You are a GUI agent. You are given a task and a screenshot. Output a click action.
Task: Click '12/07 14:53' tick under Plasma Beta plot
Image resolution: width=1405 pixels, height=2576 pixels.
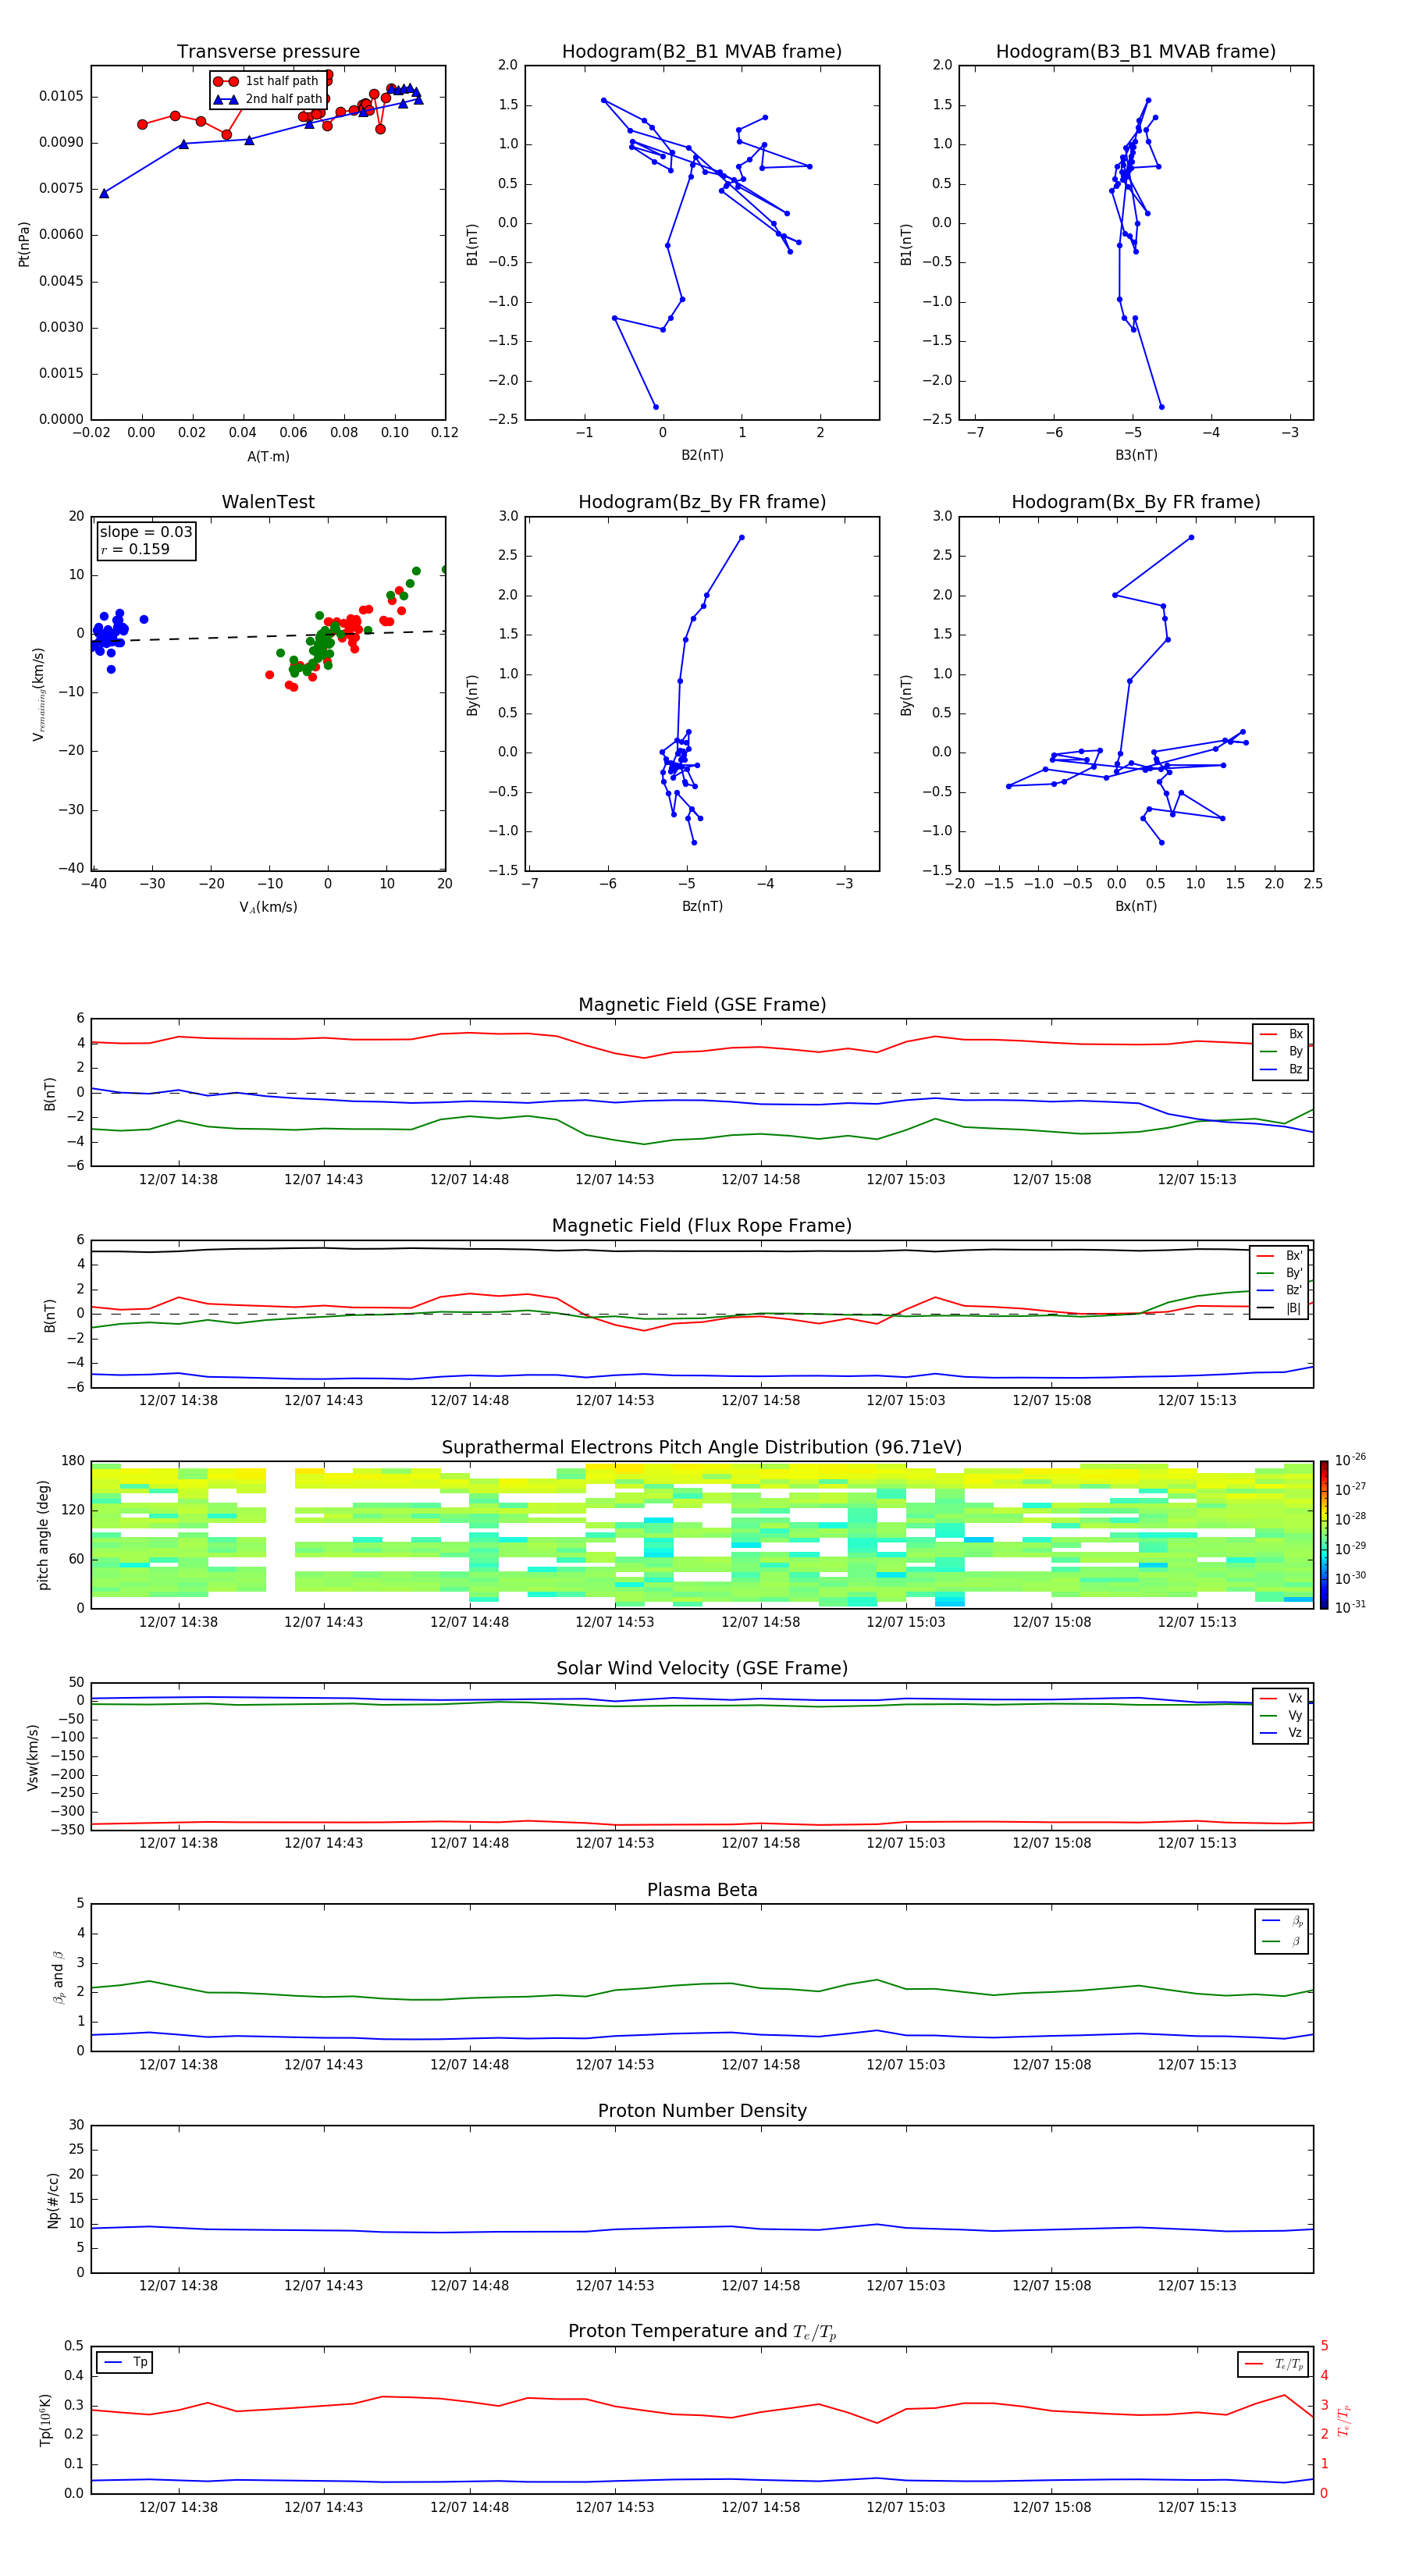point(614,2064)
